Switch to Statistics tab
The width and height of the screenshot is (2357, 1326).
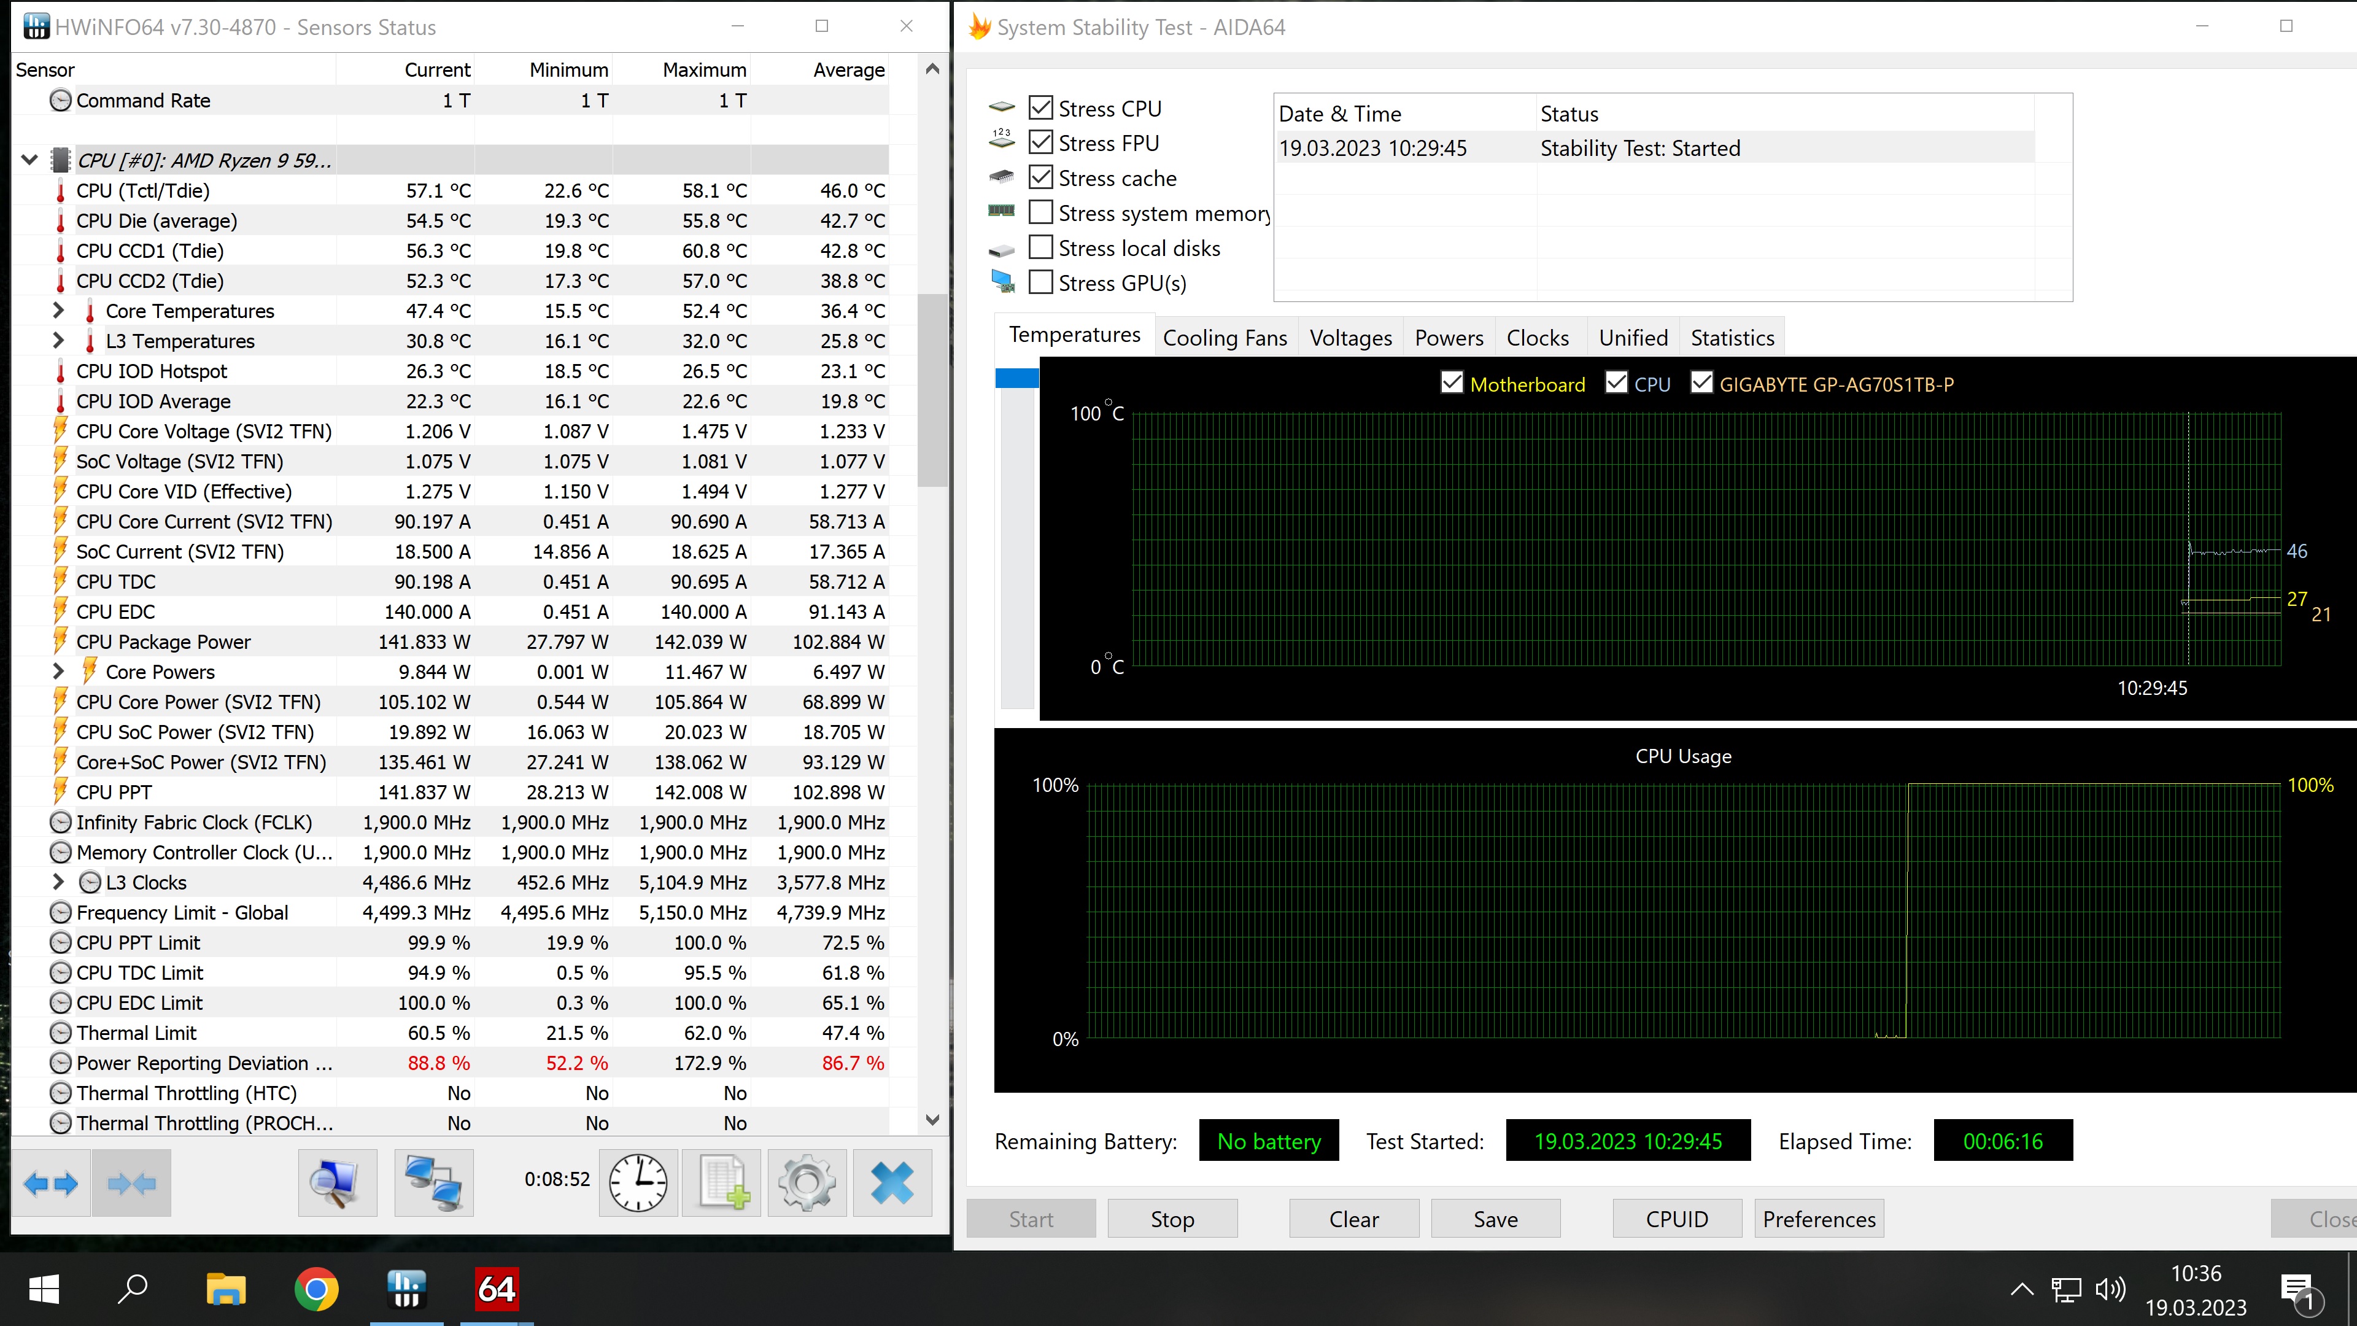point(1732,338)
